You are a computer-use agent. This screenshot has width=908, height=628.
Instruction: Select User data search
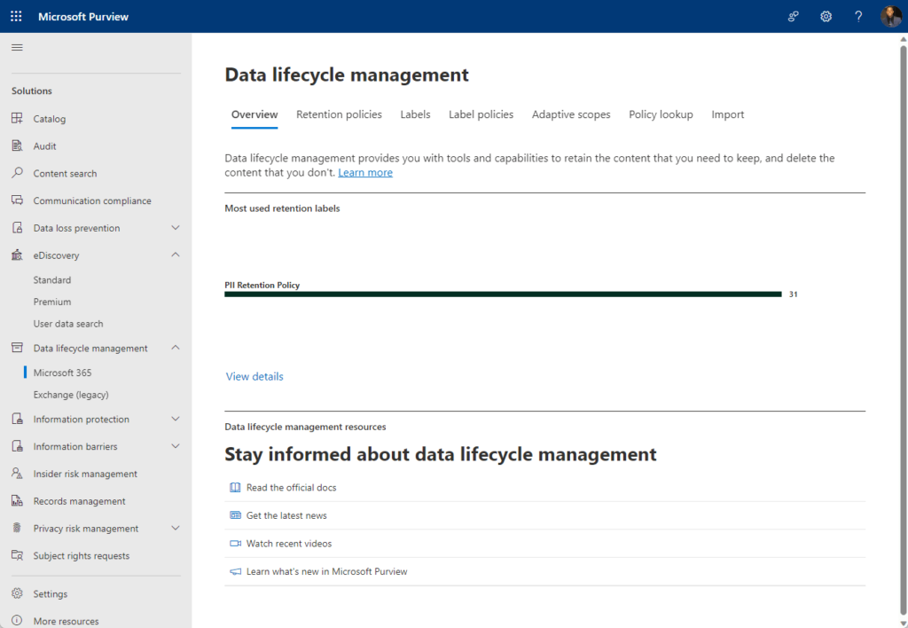coord(67,324)
